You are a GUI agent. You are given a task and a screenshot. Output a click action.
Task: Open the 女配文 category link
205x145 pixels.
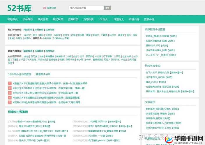pos(57,35)
